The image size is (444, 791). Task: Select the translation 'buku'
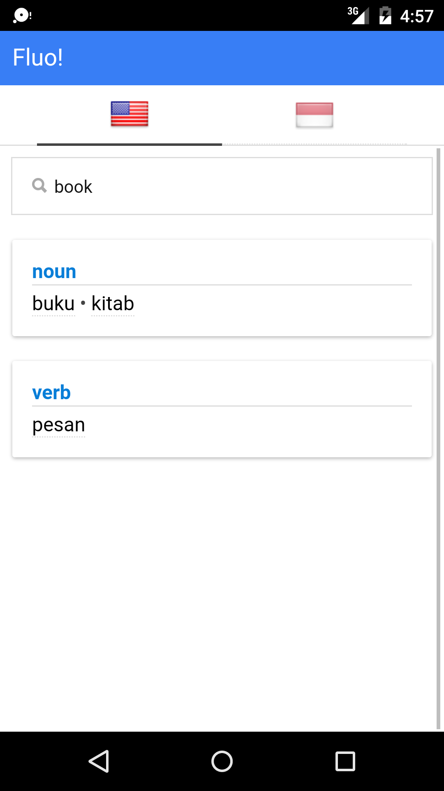point(53,303)
